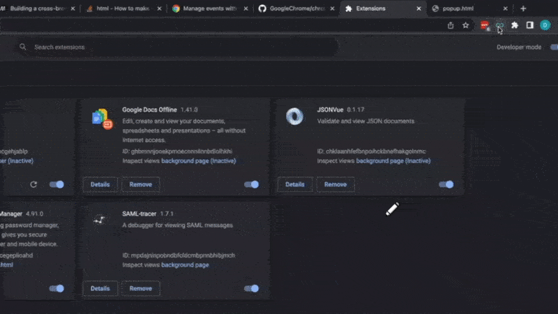558x314 pixels.
Task: Open the profile avatar menu
Action: point(545,25)
